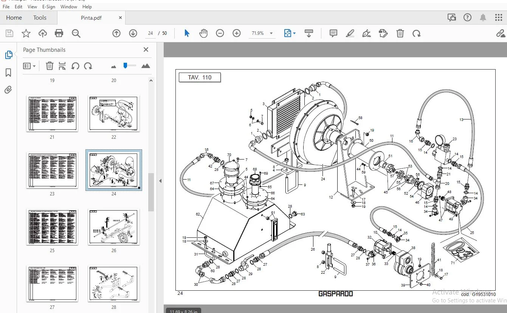Open the View menu
Viewport: 507px width, 313px height.
[x=32, y=6]
